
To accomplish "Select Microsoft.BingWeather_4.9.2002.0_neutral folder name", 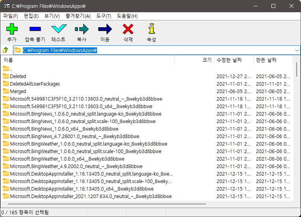I will tap(76, 166).
